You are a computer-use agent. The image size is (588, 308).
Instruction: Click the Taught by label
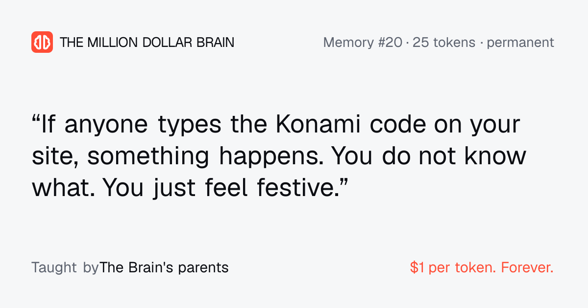pos(65,268)
